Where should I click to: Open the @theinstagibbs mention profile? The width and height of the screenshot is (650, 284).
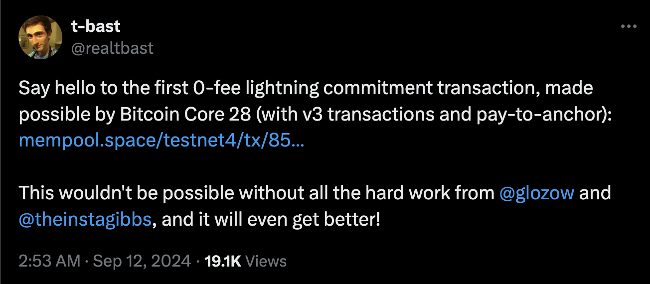(x=85, y=219)
